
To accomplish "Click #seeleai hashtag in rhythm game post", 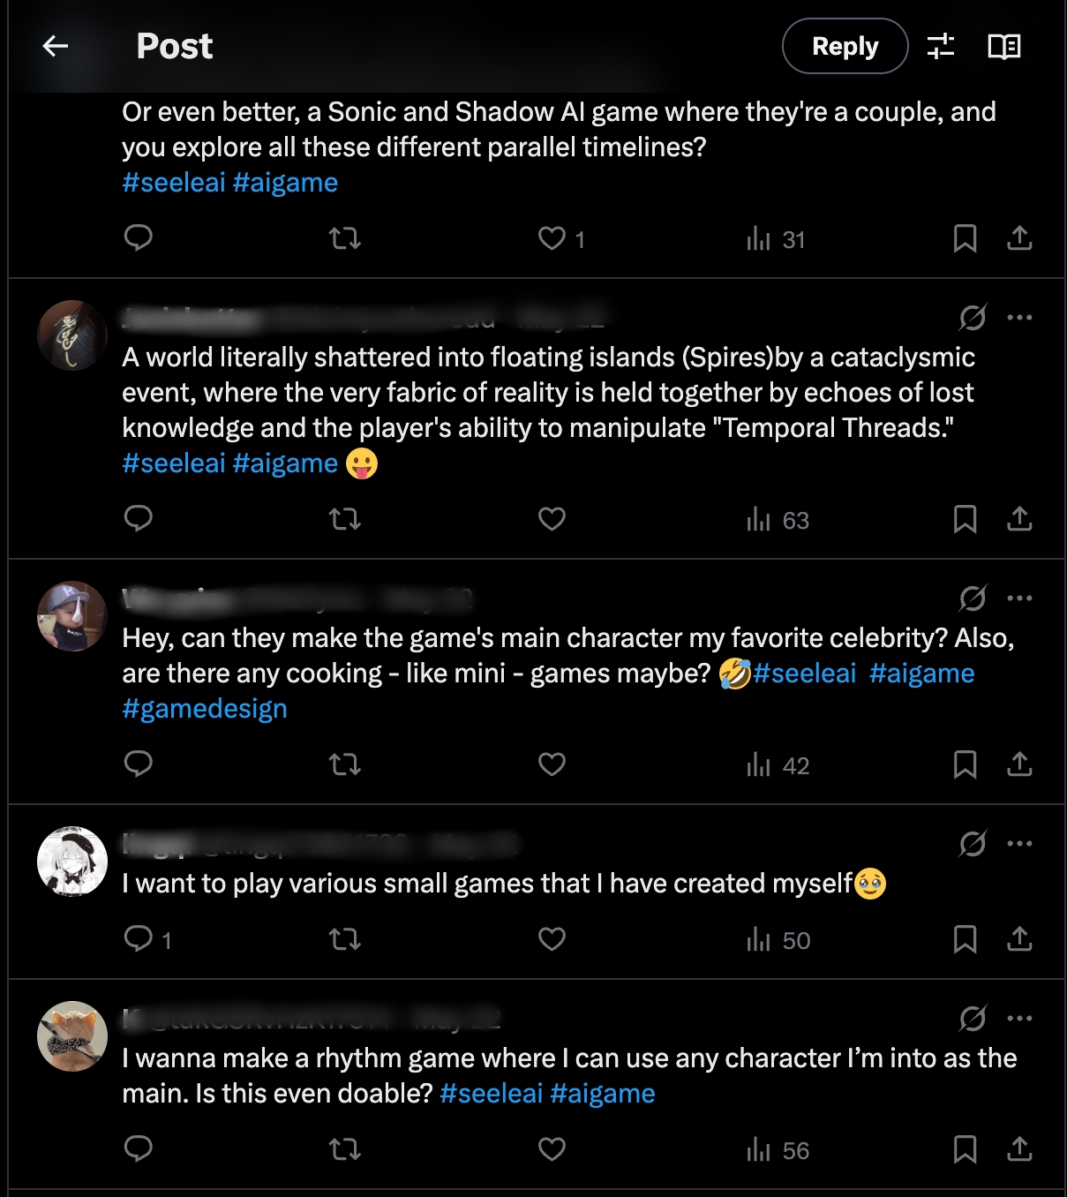I will (492, 1094).
